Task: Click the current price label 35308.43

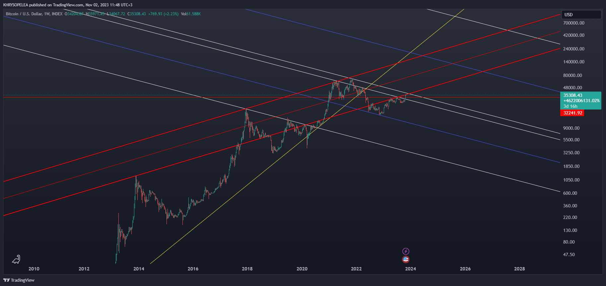Action: [573, 95]
